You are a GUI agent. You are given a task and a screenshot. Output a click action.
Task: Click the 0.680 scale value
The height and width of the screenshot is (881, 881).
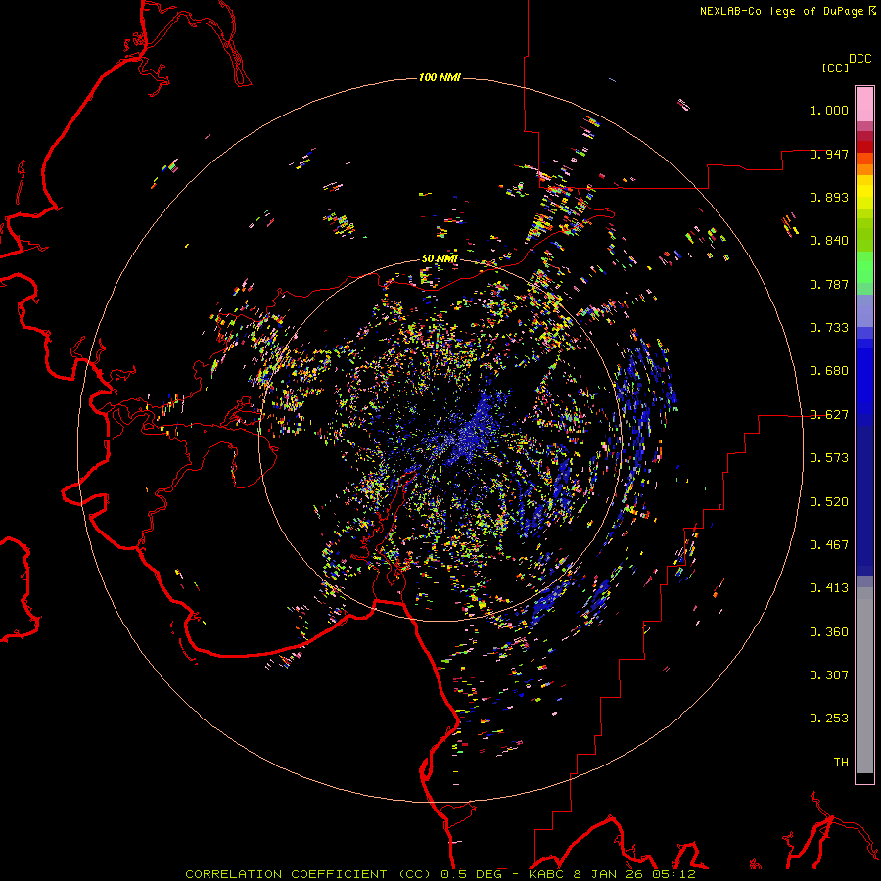pyautogui.click(x=829, y=371)
